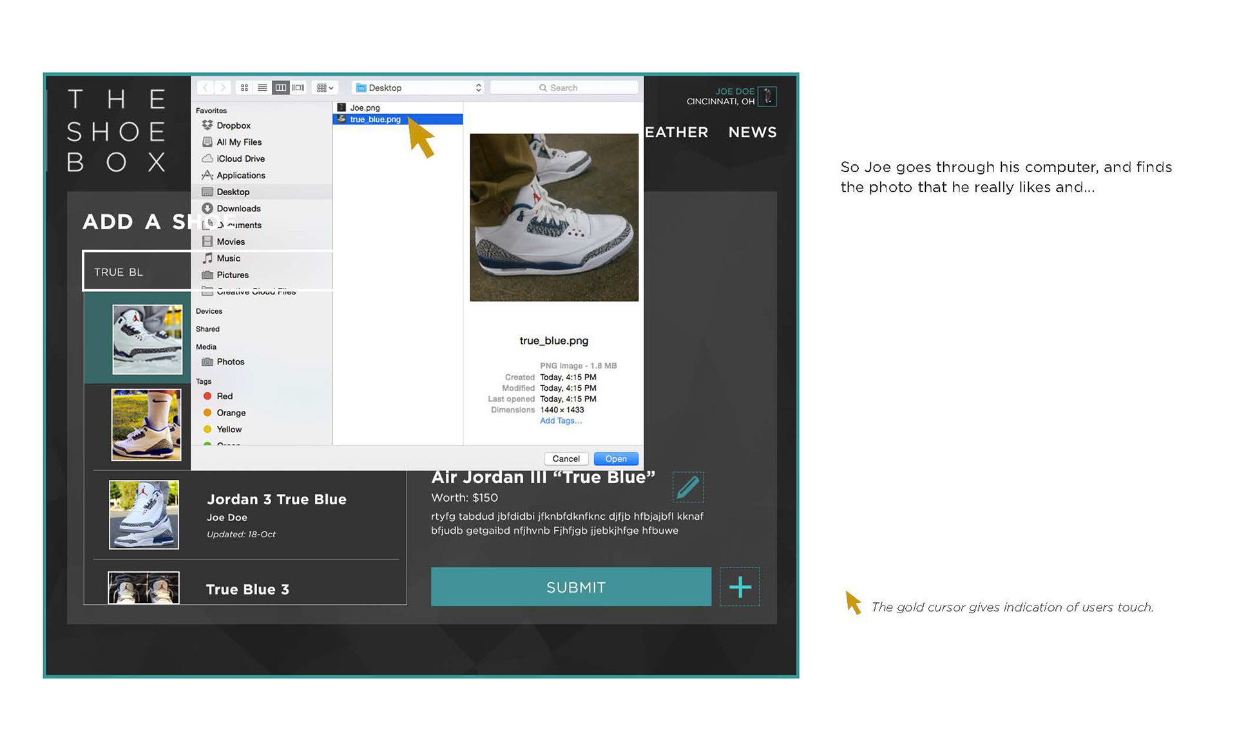The width and height of the screenshot is (1237, 751).
Task: Switch file dialog to icon view
Action: [x=244, y=88]
